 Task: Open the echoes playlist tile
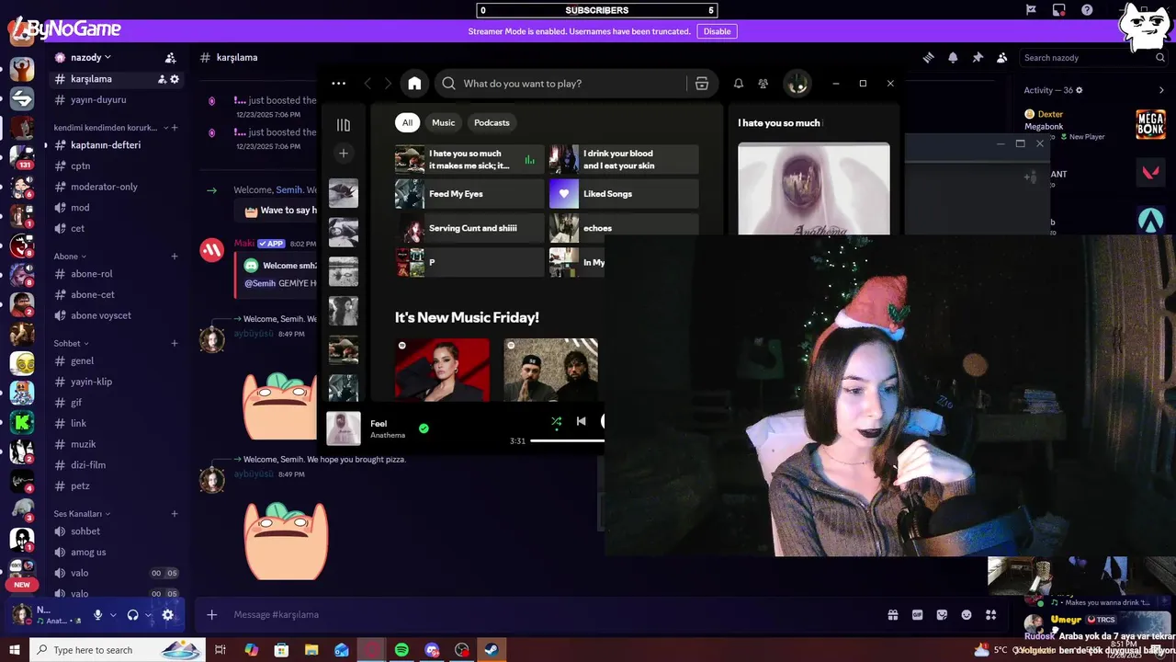coord(624,228)
